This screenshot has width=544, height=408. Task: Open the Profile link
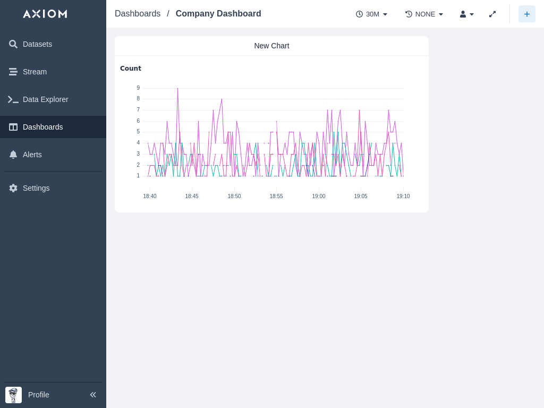point(38,395)
